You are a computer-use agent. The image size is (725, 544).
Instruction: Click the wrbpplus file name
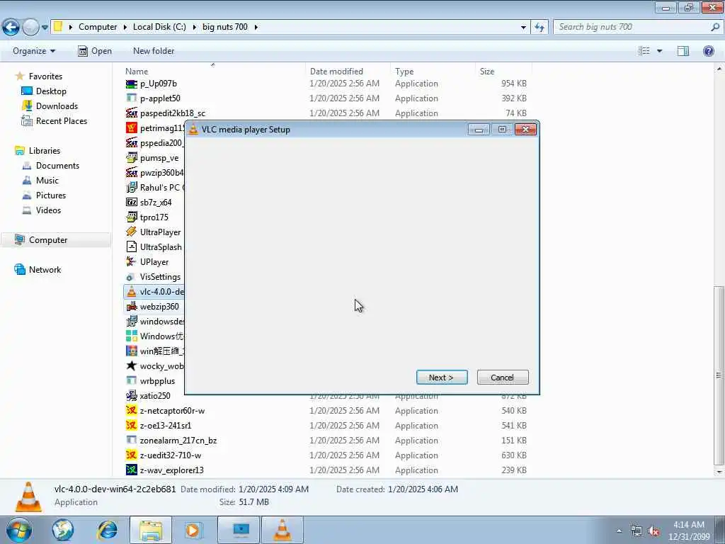(x=157, y=381)
